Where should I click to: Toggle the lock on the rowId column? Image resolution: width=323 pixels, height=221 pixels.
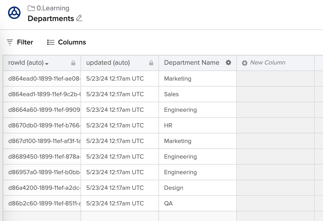click(73, 63)
